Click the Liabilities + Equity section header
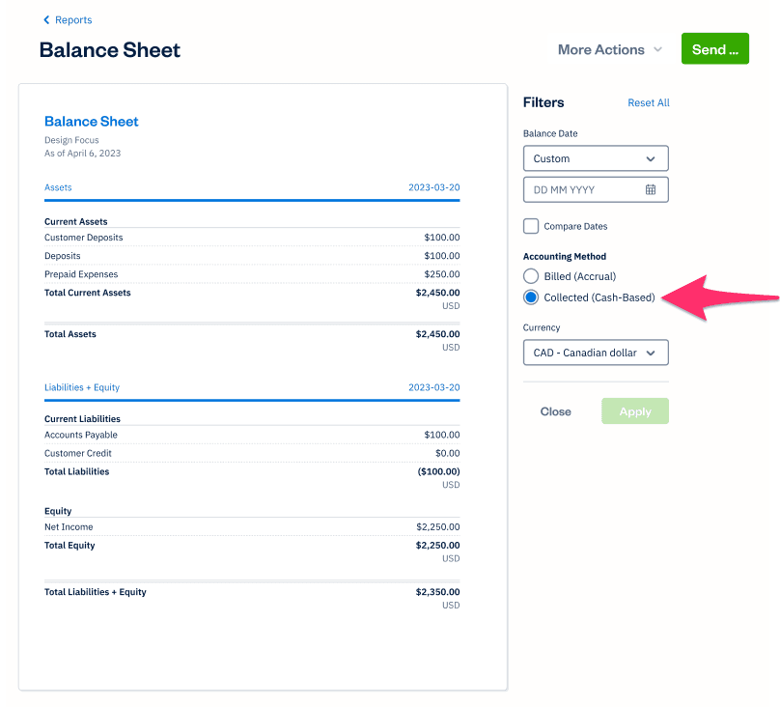This screenshot has height=707, width=780. coord(82,387)
